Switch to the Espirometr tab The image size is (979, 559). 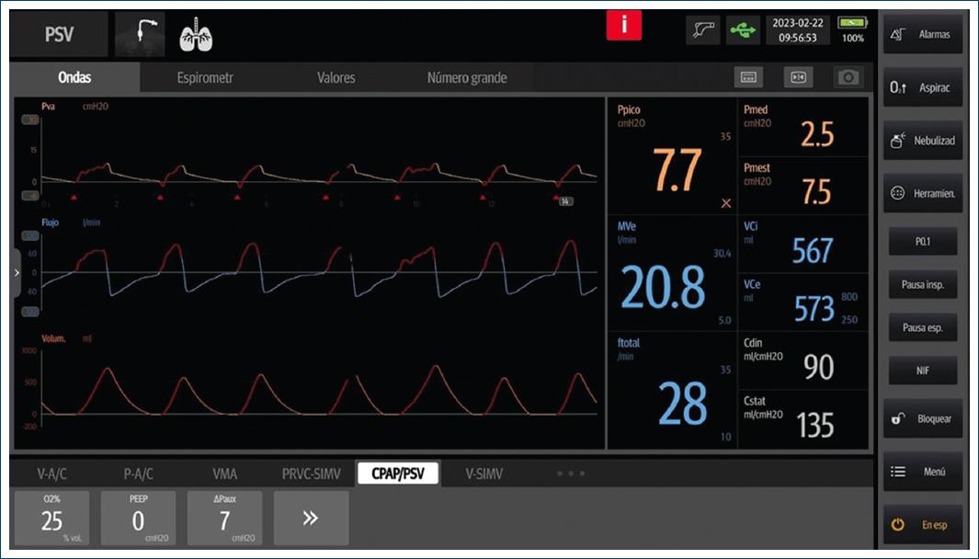click(x=205, y=78)
